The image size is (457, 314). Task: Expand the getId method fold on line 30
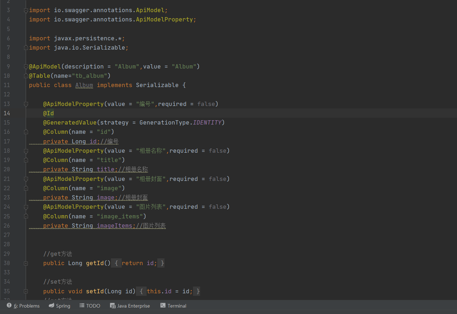tap(26, 263)
